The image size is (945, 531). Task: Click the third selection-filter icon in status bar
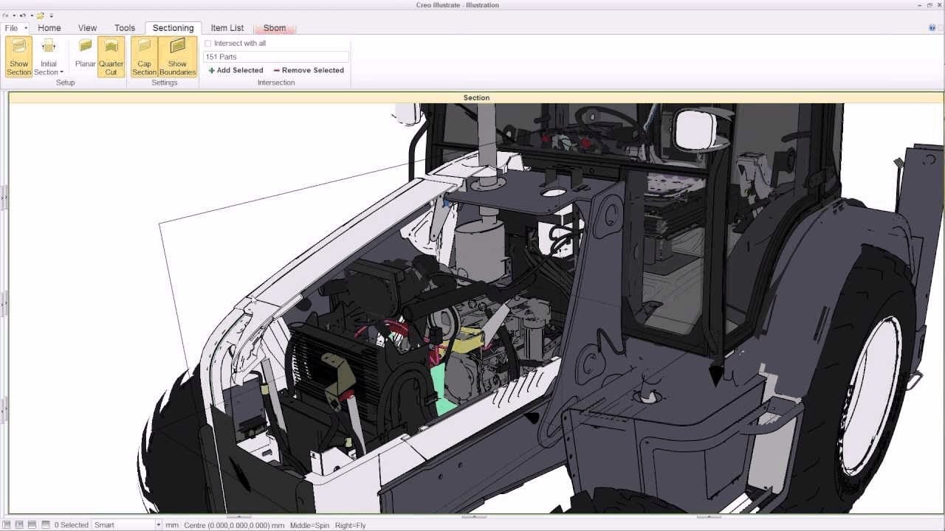(x=32, y=525)
